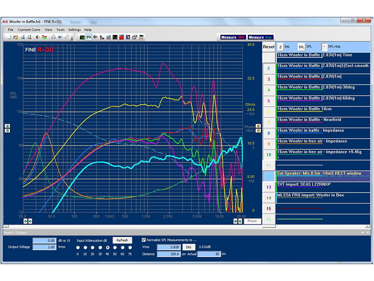Click the SPL filter icon

[x=301, y=47]
